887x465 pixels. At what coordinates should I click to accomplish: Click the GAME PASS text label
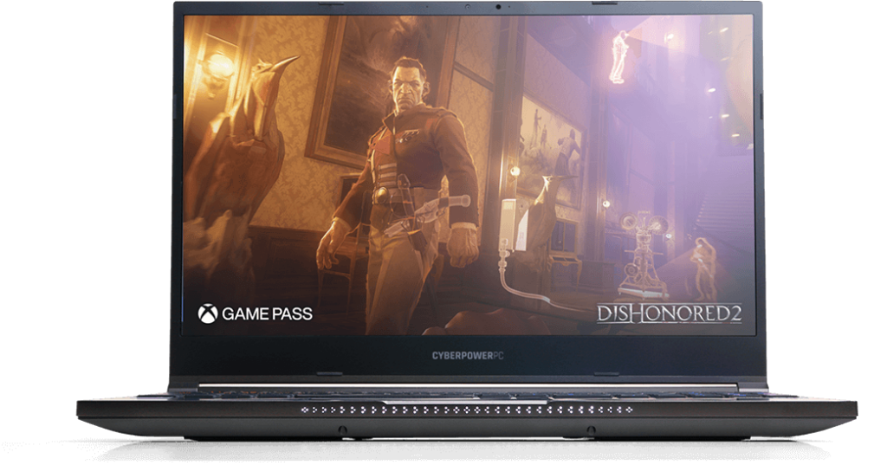(x=267, y=313)
